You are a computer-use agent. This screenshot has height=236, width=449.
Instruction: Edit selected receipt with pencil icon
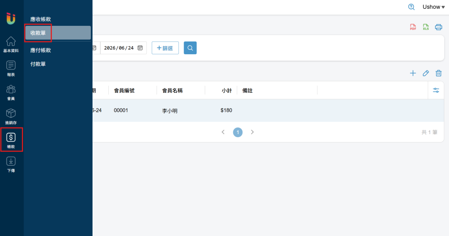(x=426, y=73)
